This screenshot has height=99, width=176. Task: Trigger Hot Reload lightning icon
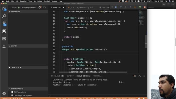(x=135, y=7)
